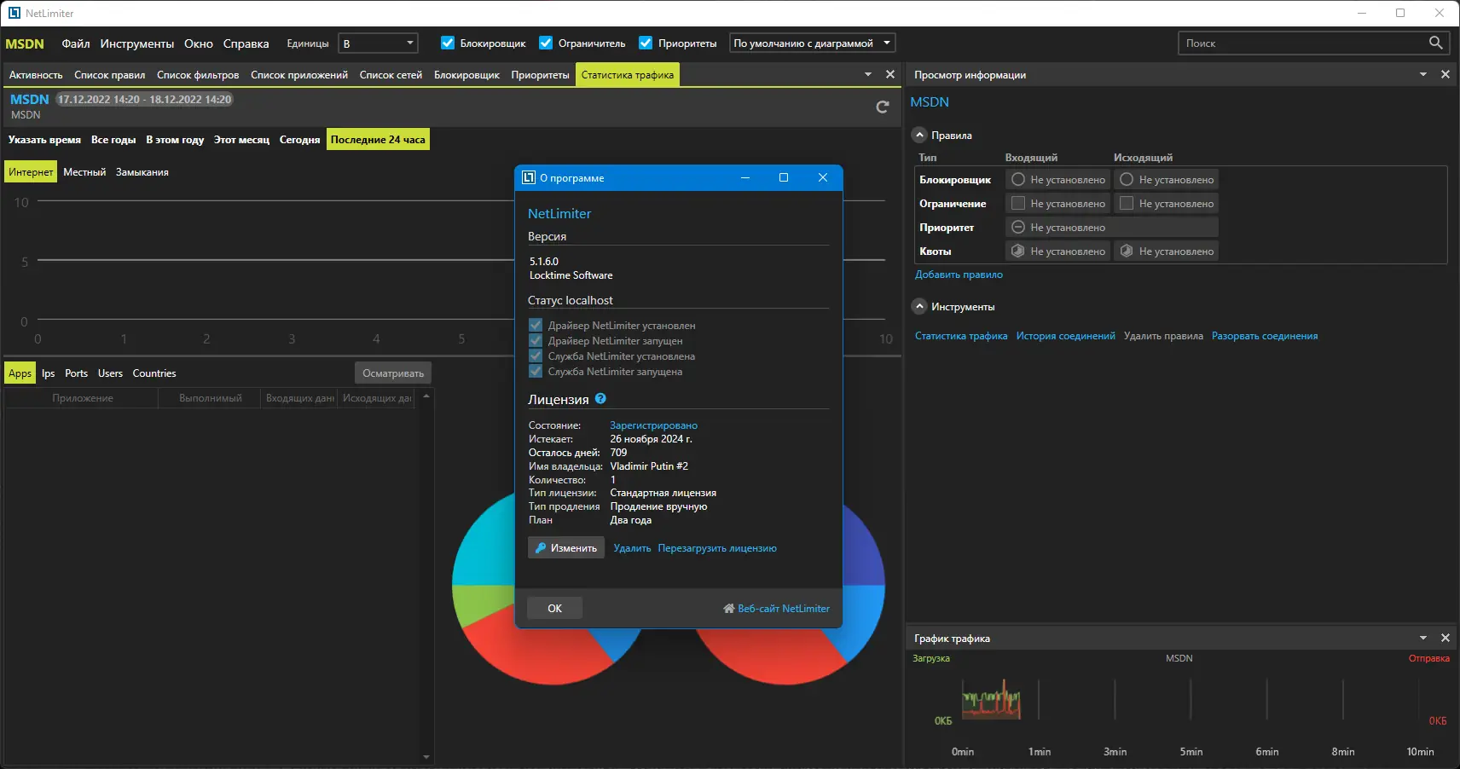This screenshot has width=1460, height=769.
Task: Click the Добавить правило link
Action: [x=959, y=275]
